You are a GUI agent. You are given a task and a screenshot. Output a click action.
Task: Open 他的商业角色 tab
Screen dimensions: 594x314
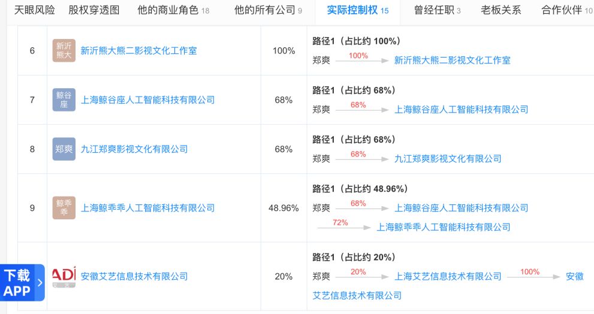[x=173, y=10]
